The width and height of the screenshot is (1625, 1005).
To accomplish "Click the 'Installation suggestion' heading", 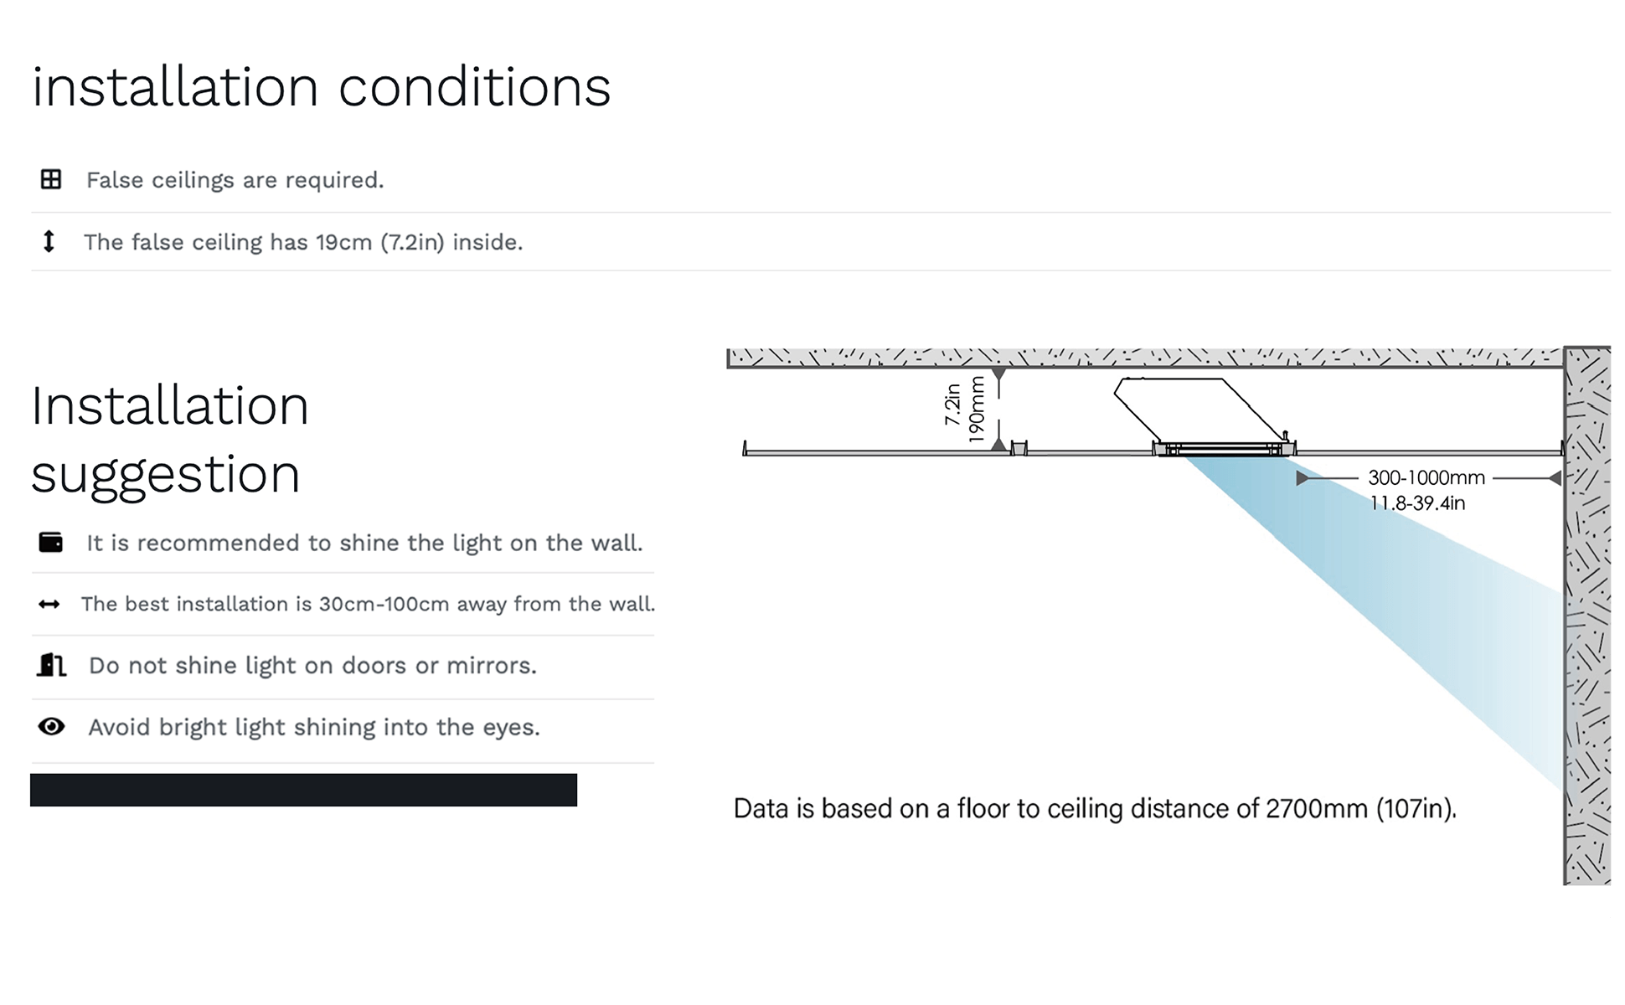I will coord(170,440).
